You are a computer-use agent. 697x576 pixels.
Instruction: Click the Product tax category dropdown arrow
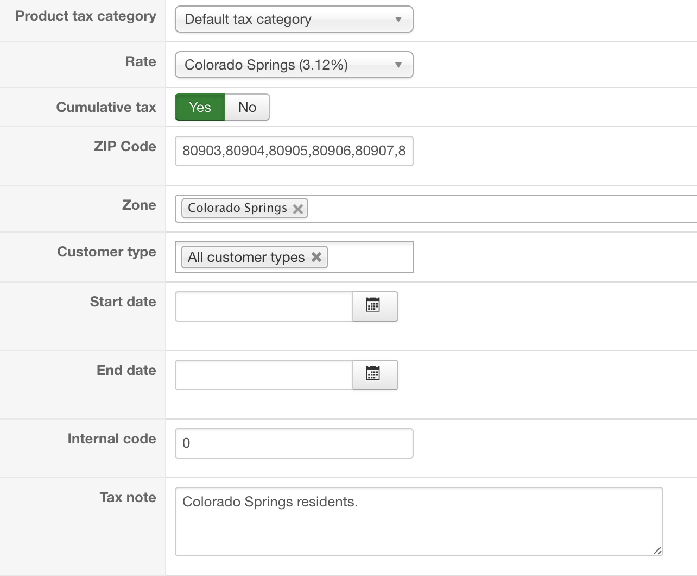(398, 20)
